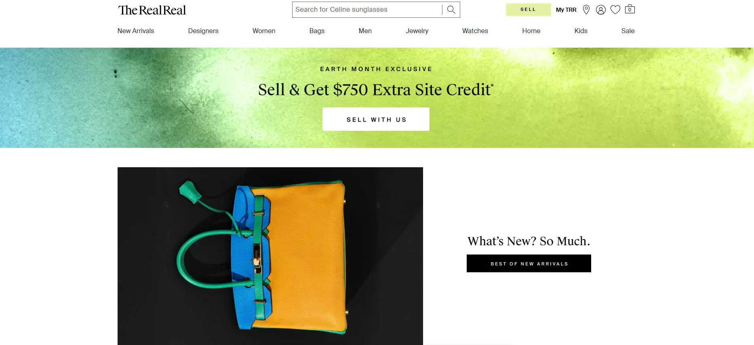Open the Designers menu
This screenshot has width=754, height=345.
pyautogui.click(x=203, y=31)
